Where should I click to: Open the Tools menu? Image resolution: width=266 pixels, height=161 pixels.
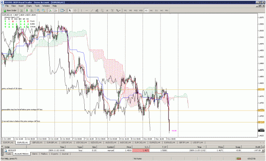click(37, 6)
